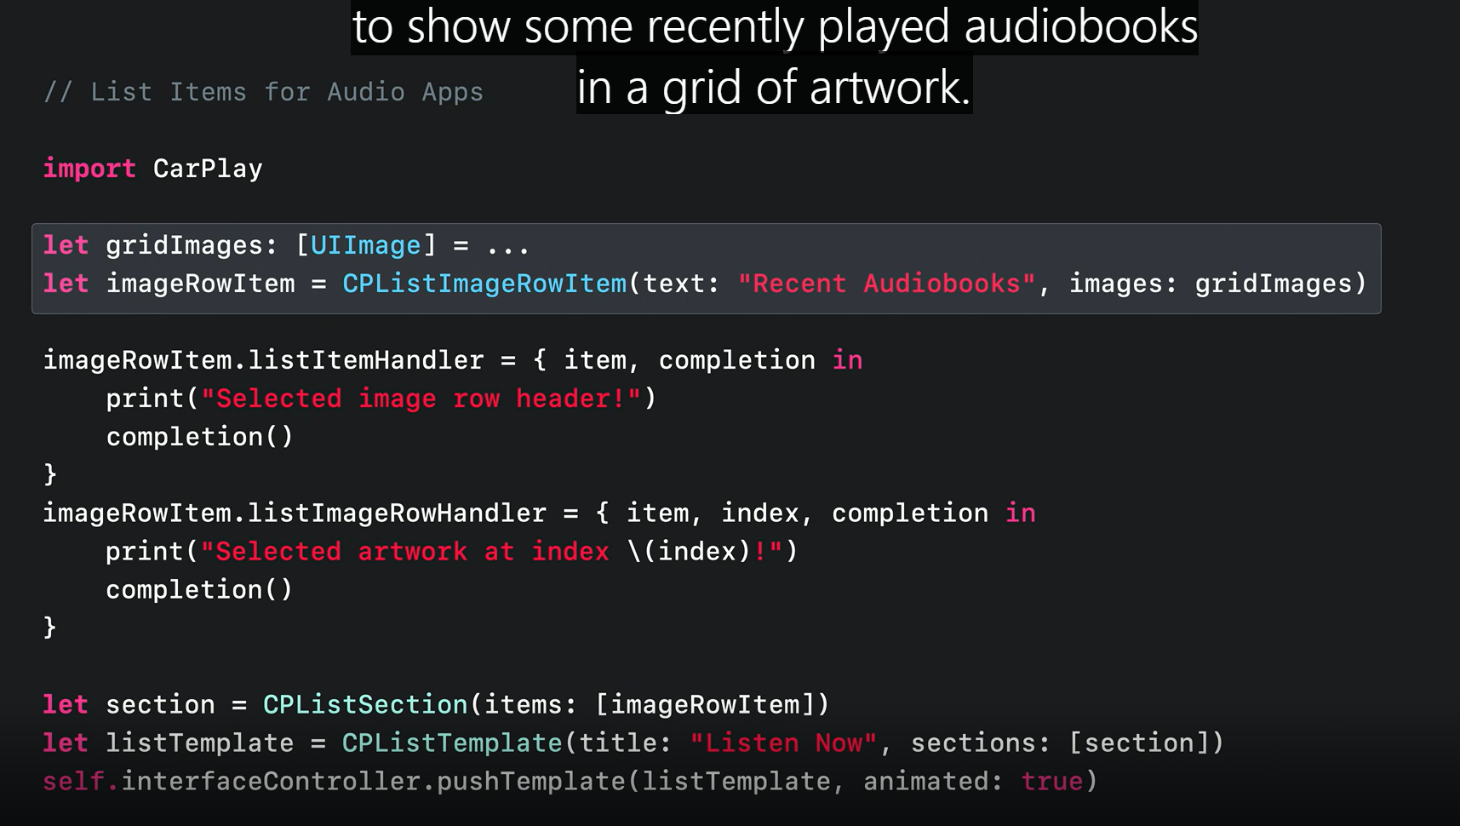Click "CPListImageRowItem" initializer name

tap(484, 284)
